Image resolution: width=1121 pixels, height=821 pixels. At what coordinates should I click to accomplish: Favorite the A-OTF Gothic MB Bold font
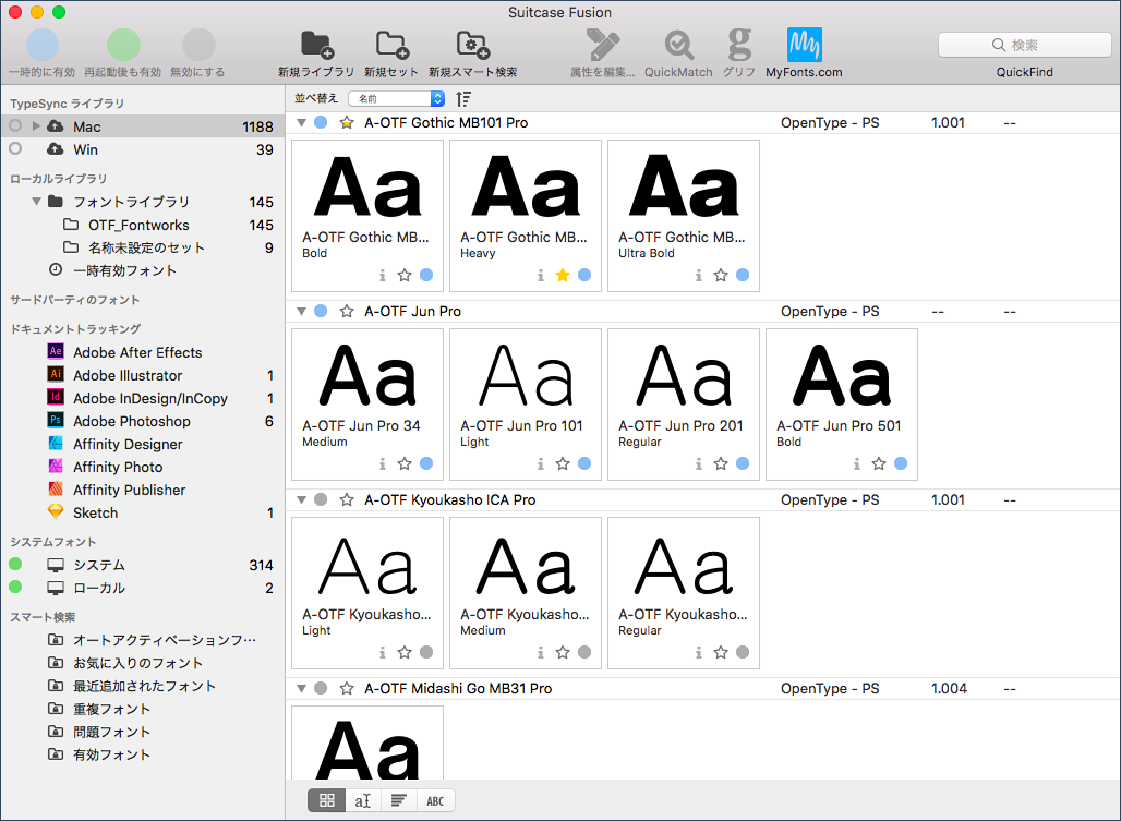click(405, 275)
